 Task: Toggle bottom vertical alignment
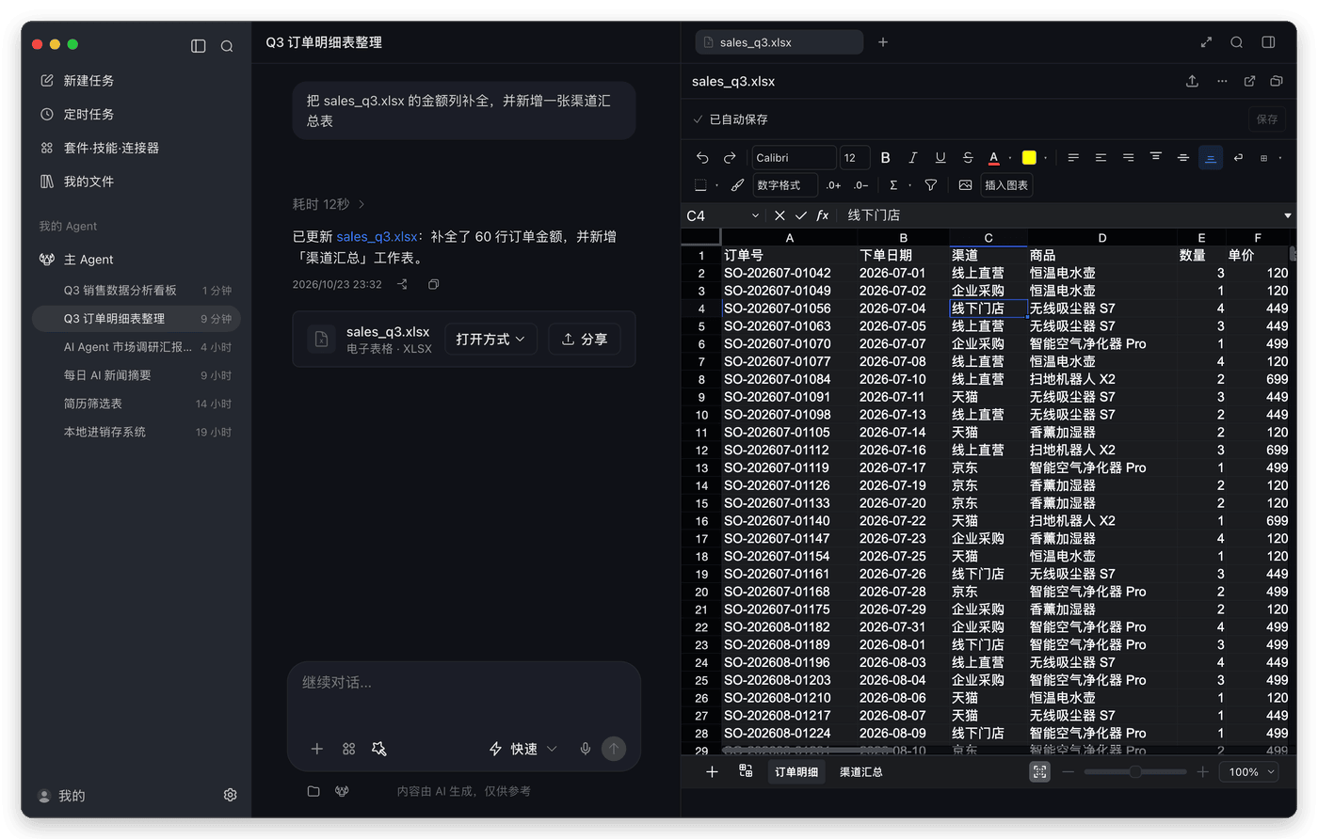1211,158
